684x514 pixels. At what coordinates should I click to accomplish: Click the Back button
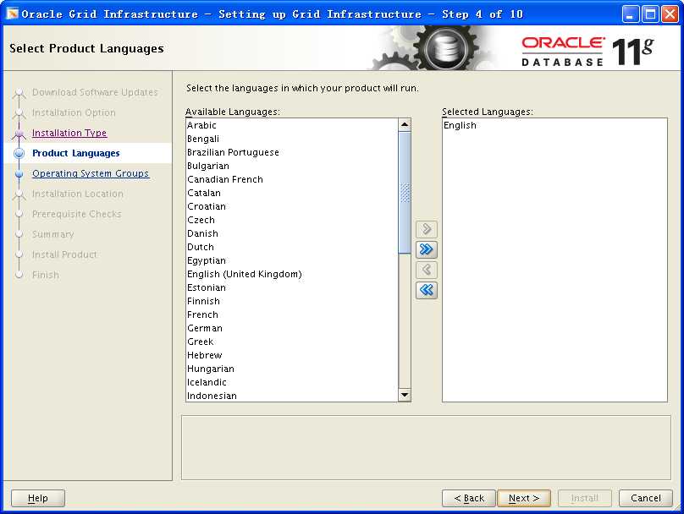[469, 498]
